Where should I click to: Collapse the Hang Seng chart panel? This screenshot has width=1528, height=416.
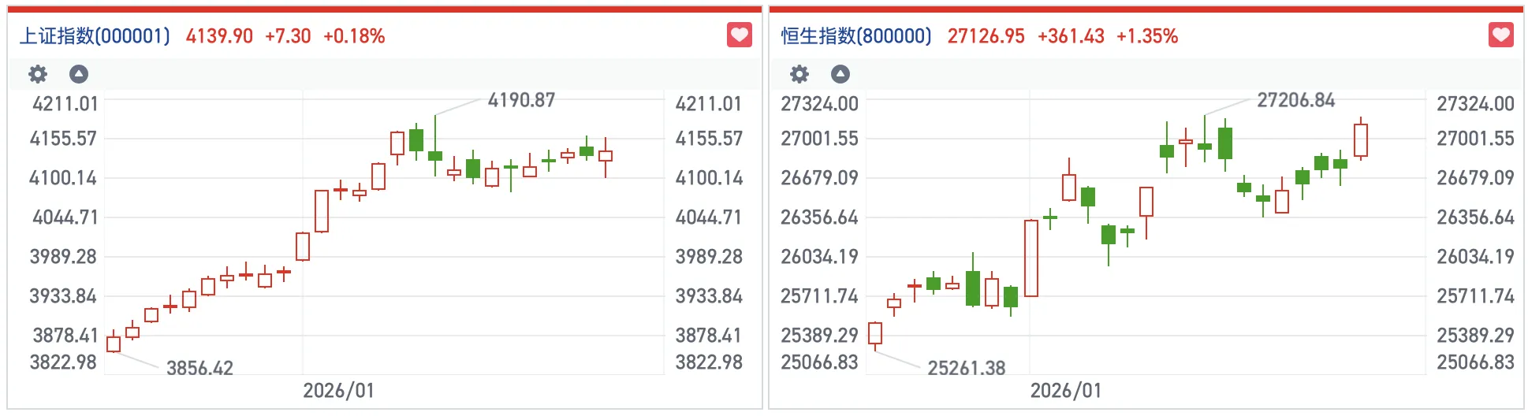840,74
